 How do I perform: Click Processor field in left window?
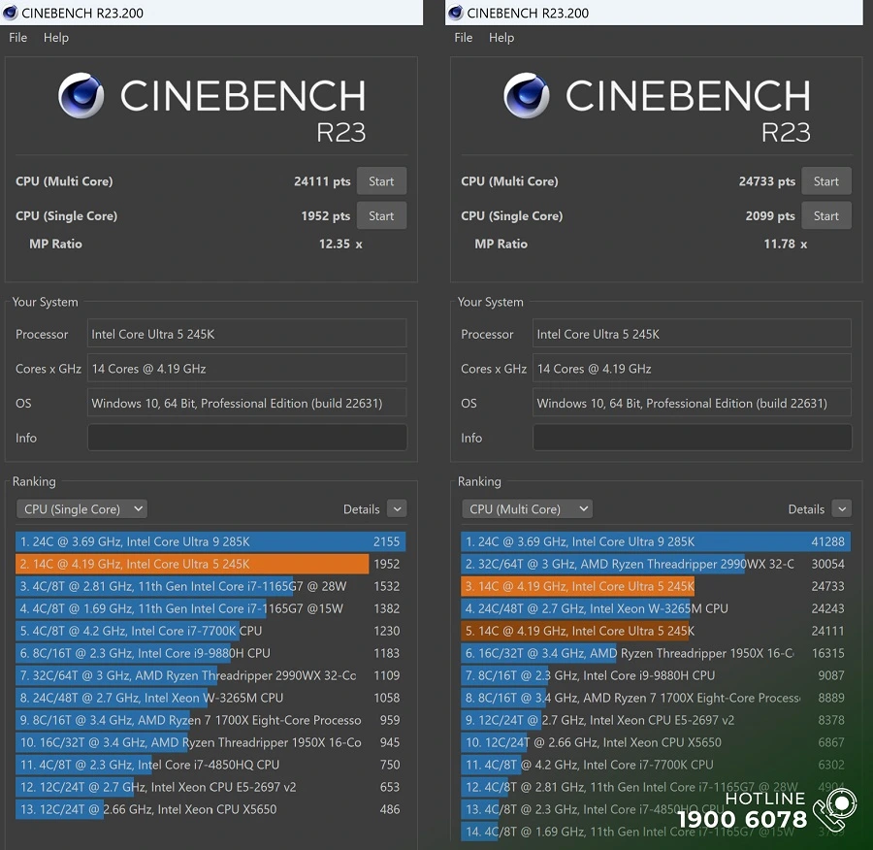246,334
